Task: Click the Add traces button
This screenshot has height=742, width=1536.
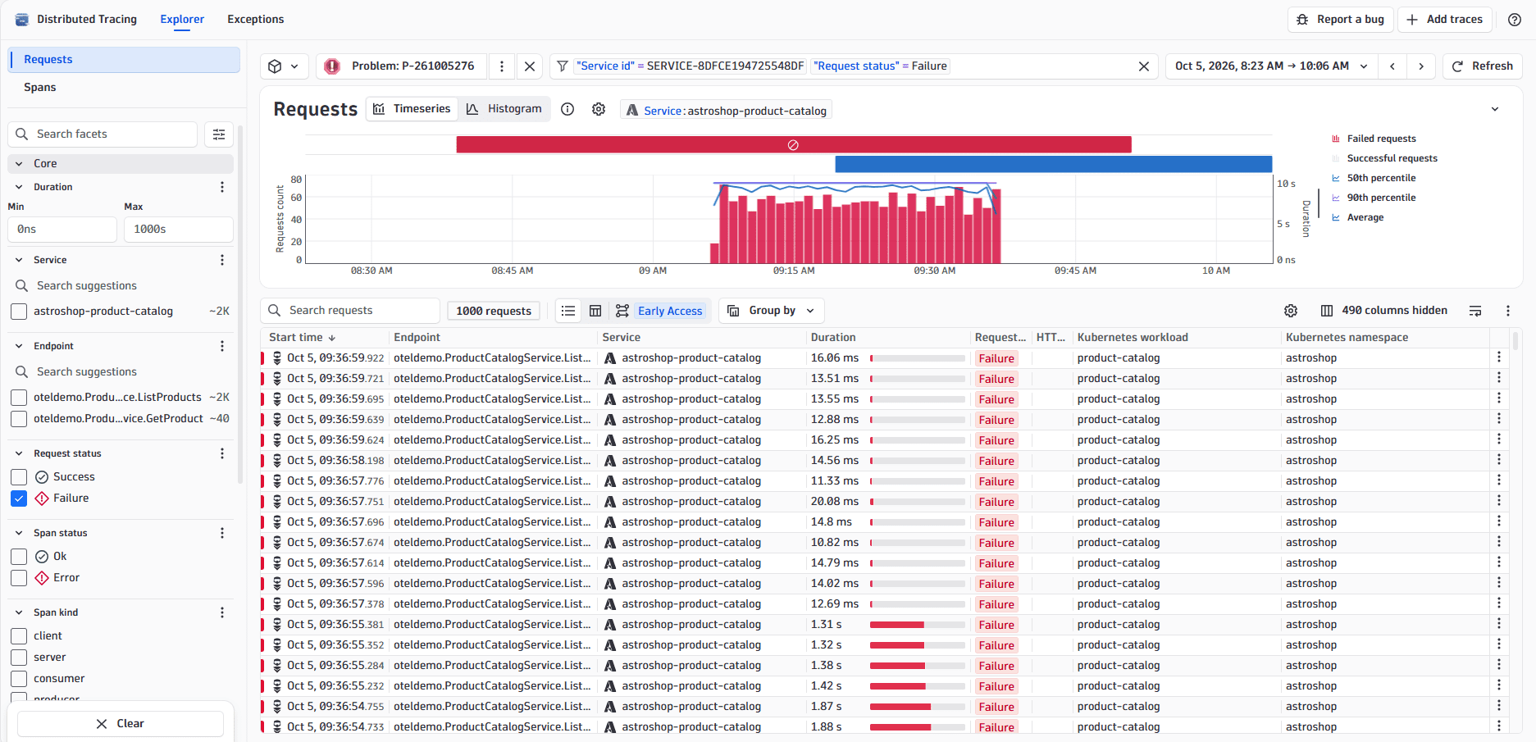Action: (1445, 20)
